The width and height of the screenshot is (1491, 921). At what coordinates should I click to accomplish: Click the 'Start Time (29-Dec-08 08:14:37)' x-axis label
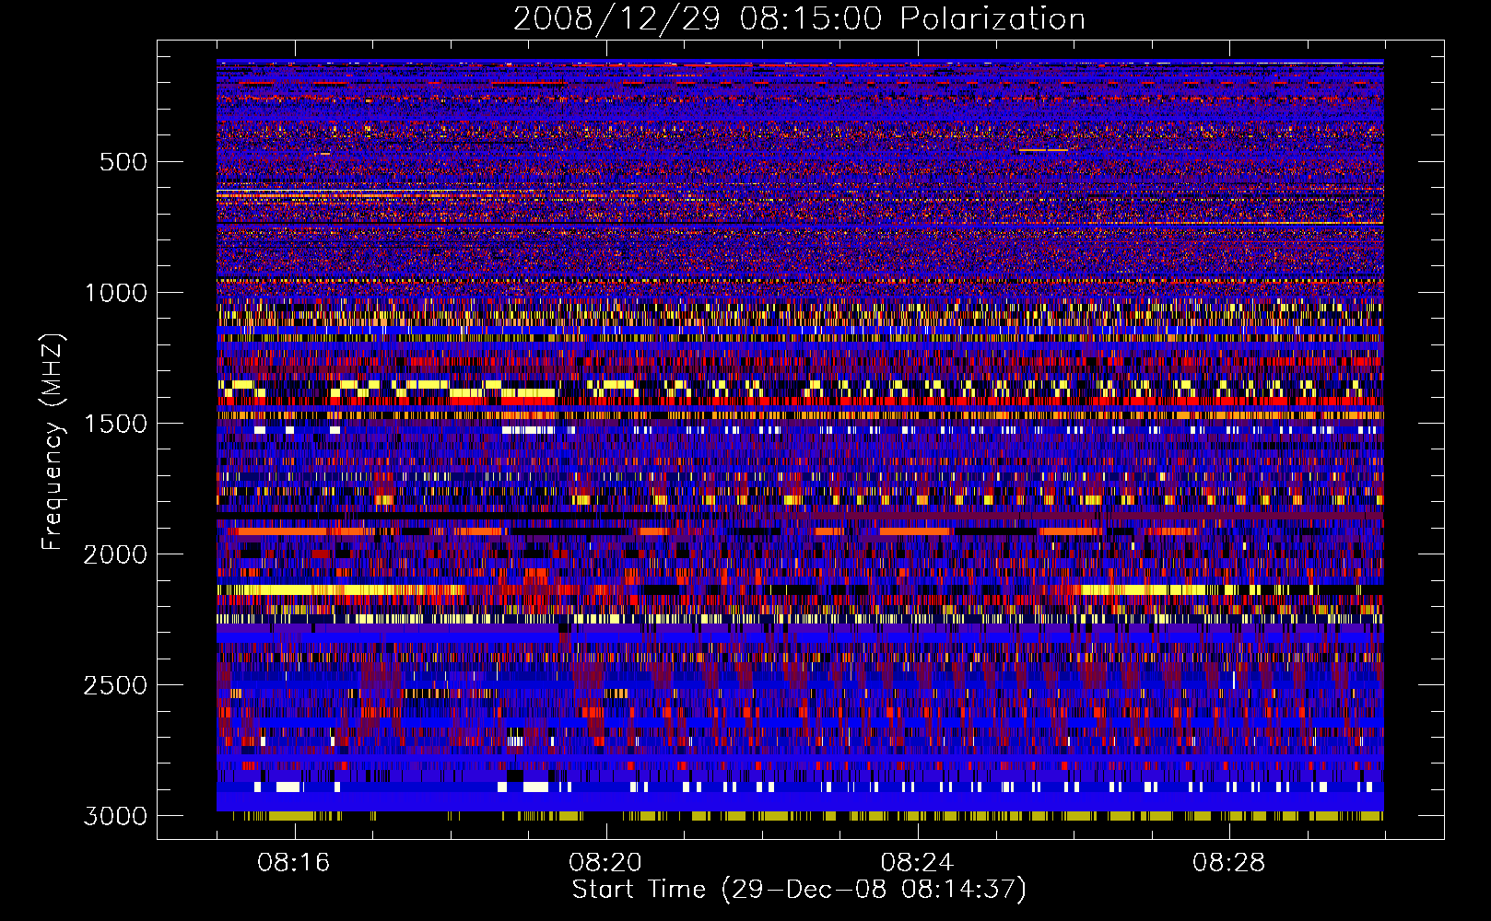pyautogui.click(x=799, y=890)
